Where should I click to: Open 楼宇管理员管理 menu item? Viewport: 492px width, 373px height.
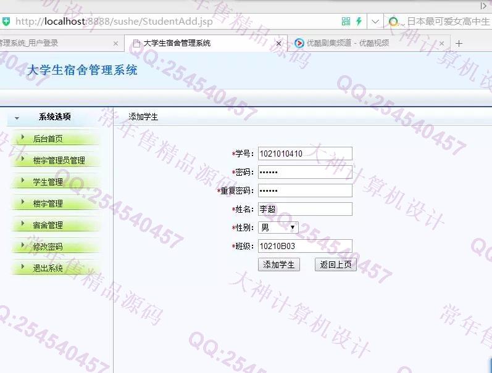coord(59,160)
